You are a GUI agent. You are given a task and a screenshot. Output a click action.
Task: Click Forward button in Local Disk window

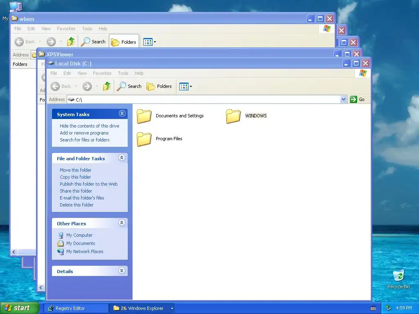[87, 86]
